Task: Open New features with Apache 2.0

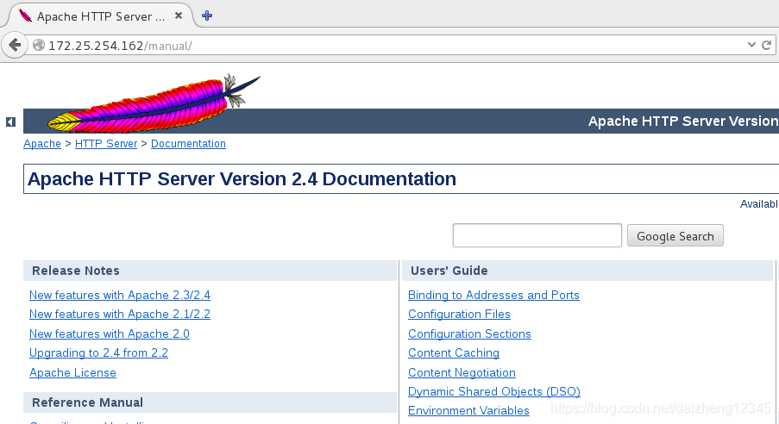Action: (110, 334)
